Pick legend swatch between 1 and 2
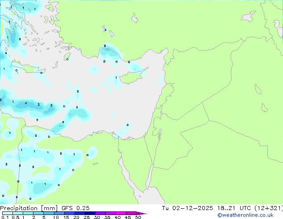The height and width of the screenshot is (219, 283). [x=28, y=213]
